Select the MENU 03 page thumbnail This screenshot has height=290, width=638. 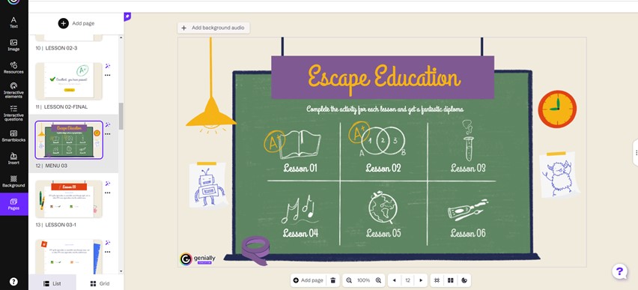click(69, 139)
